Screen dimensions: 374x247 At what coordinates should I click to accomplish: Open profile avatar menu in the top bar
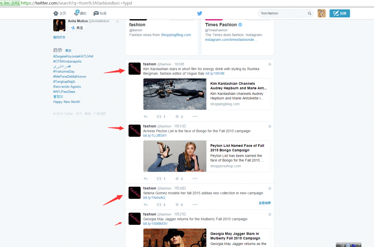click(x=322, y=13)
